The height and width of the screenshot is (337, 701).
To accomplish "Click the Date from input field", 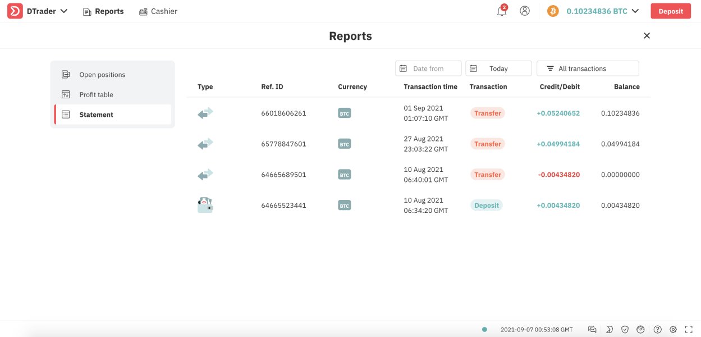I will pos(428,69).
